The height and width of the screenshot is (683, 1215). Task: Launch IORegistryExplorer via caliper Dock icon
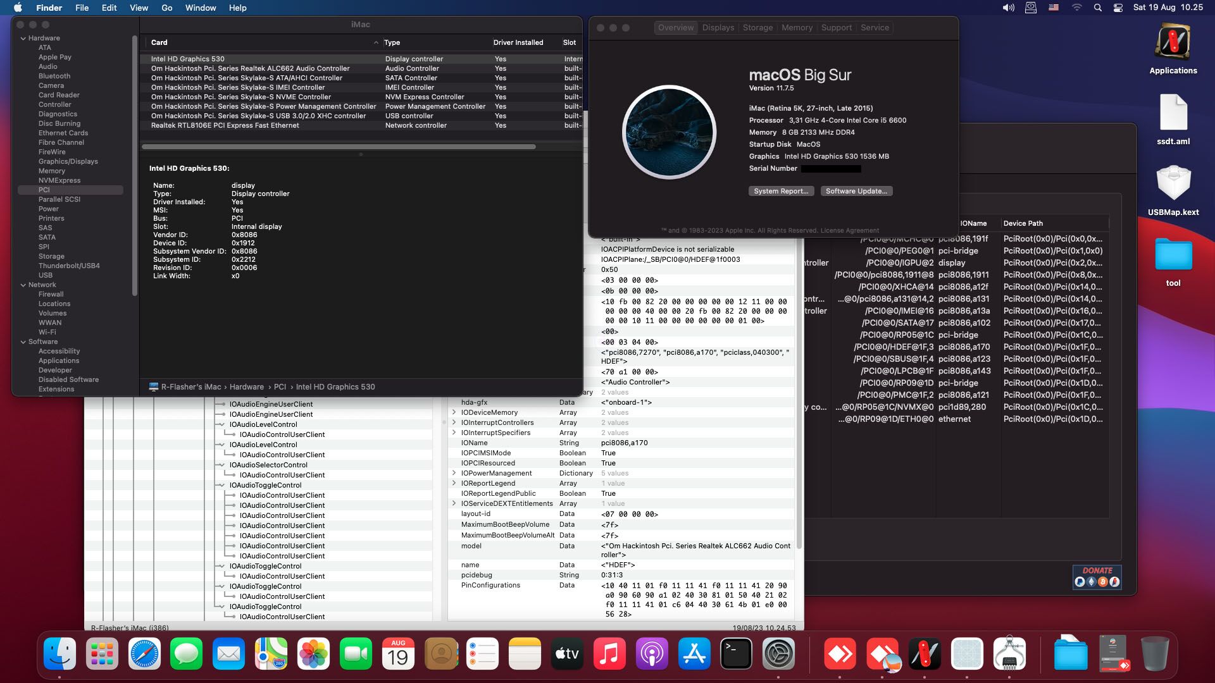coord(1010,654)
